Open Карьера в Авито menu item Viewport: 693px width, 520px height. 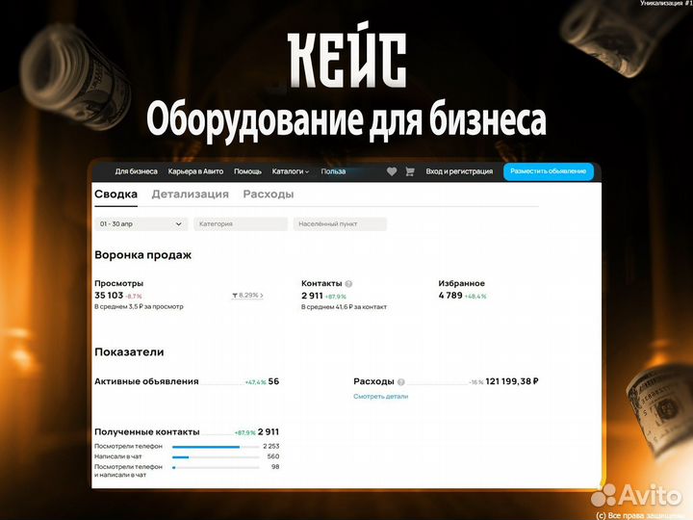tap(195, 171)
